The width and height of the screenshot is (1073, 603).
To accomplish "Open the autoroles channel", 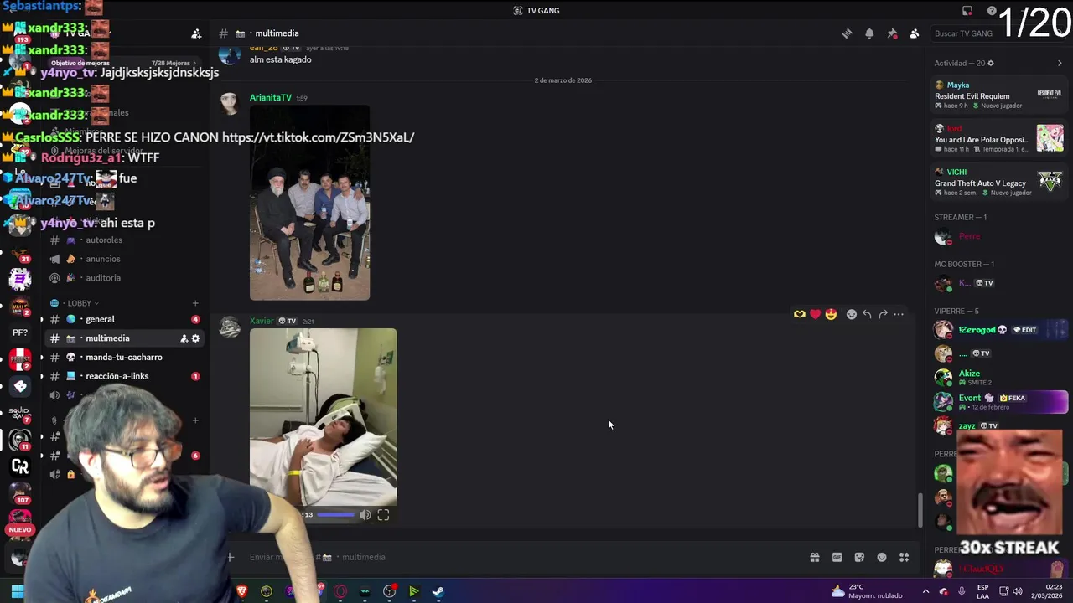I will click(x=124, y=240).
